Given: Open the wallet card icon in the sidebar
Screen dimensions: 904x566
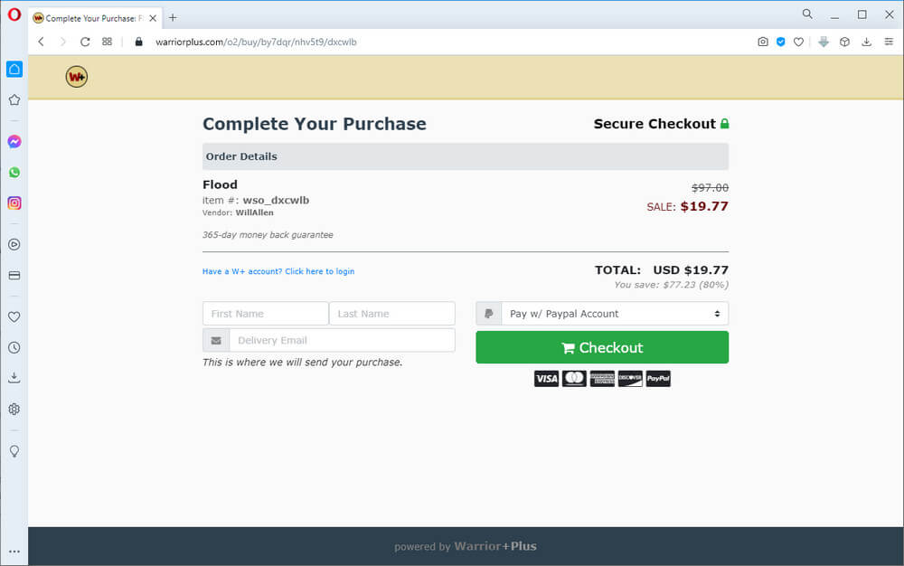Looking at the screenshot, I should click(x=14, y=276).
